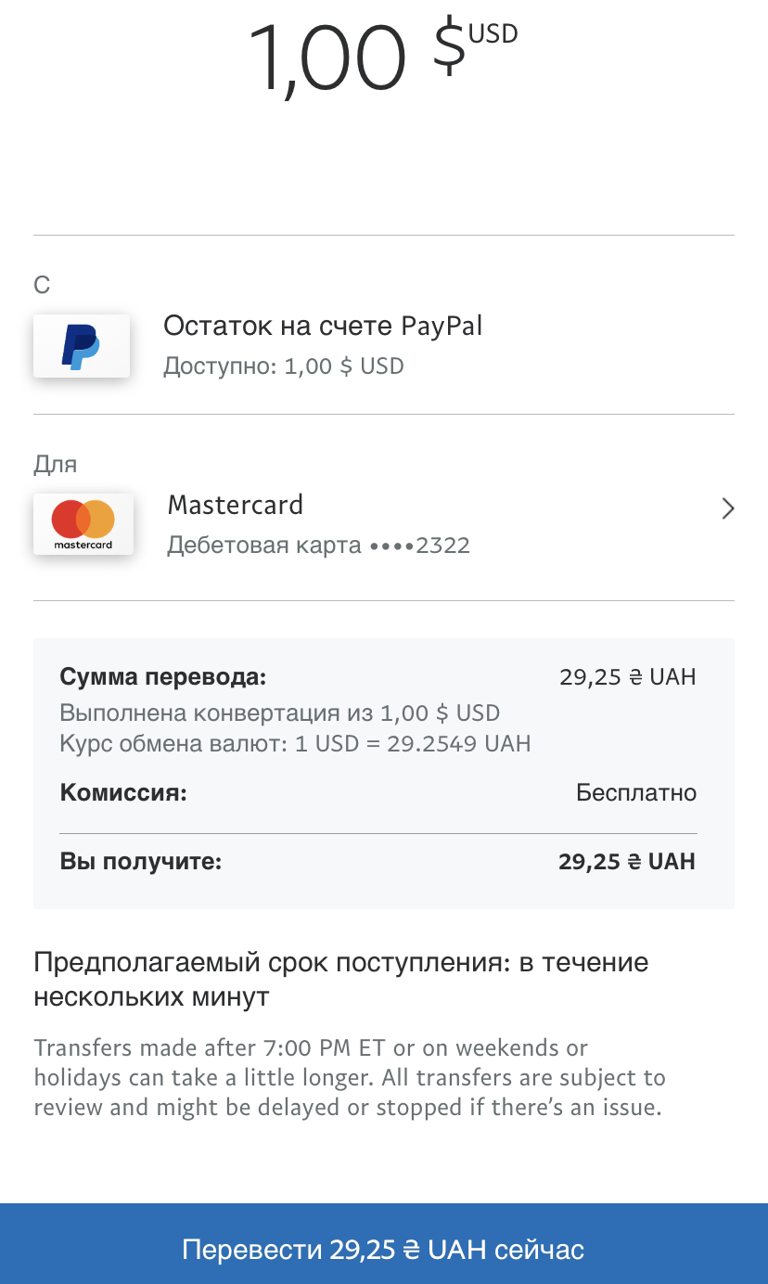Select the Mastercard destination name
This screenshot has height=1284, width=768.
point(236,505)
